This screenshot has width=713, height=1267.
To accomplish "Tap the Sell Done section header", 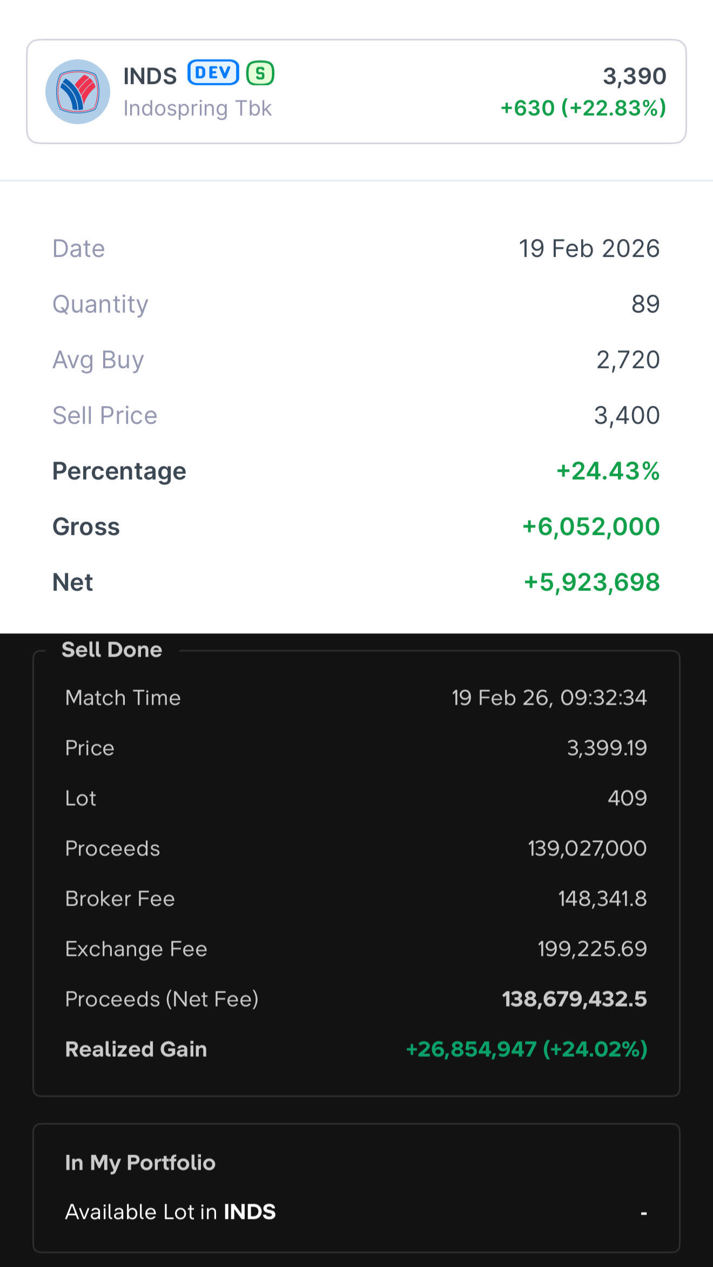I will point(112,650).
